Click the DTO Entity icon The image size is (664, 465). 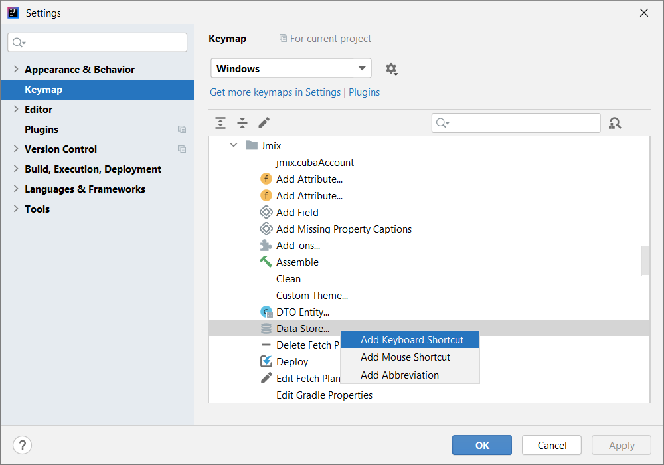click(266, 312)
